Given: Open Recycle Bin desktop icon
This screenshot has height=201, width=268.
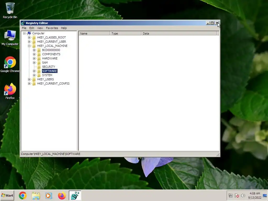Looking at the screenshot, I should pyautogui.click(x=10, y=10).
